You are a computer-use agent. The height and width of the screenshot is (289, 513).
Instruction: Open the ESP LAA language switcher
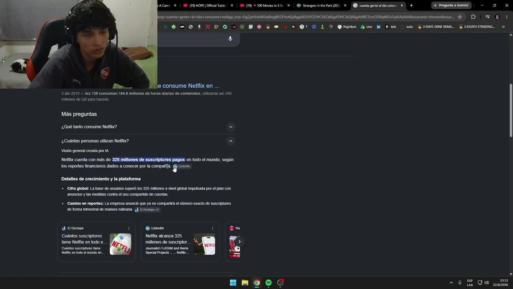pos(470,283)
